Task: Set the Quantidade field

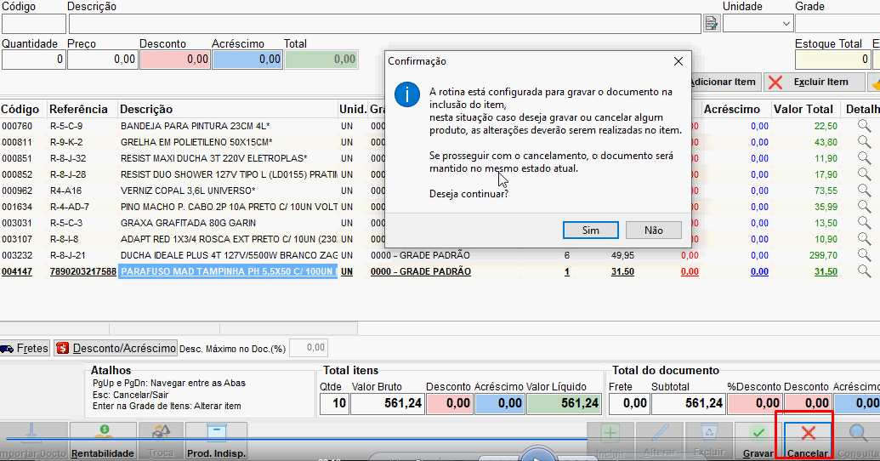Action: (x=34, y=60)
